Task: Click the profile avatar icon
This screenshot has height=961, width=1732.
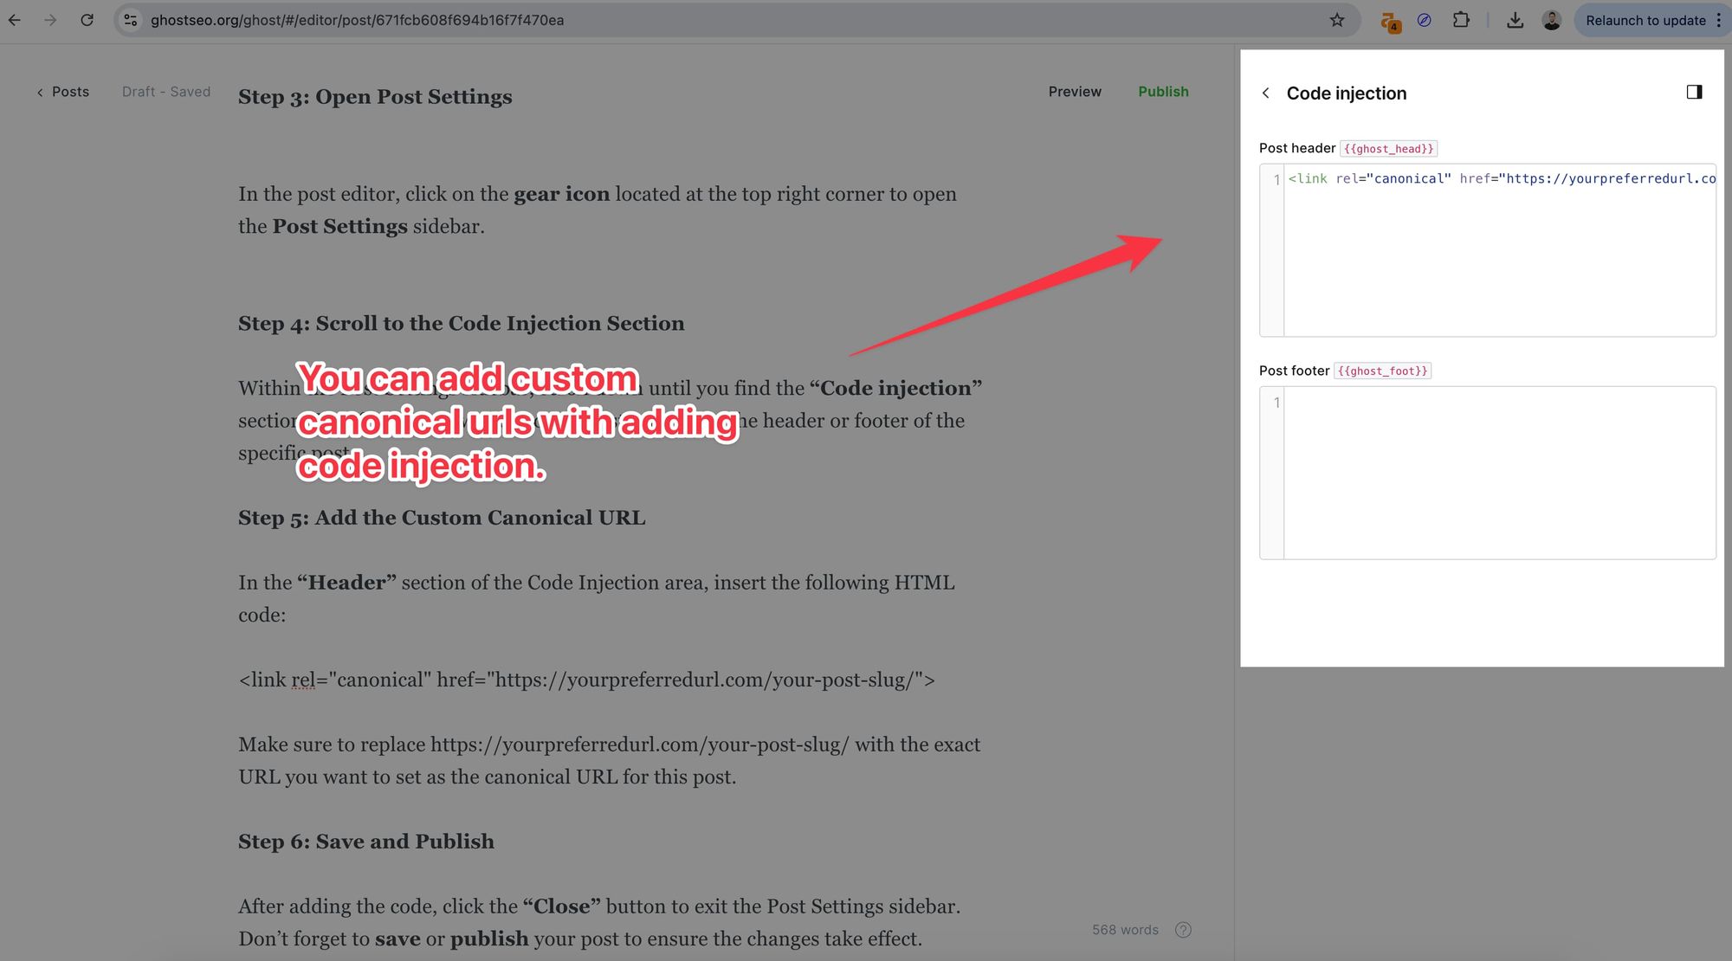Action: coord(1551,20)
